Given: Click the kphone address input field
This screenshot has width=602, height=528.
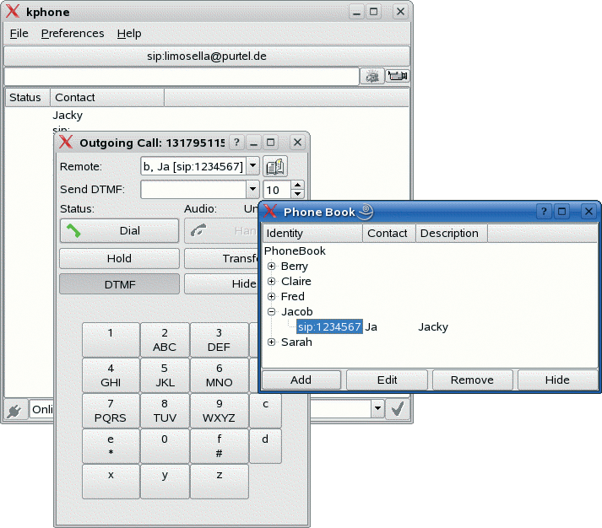Looking at the screenshot, I should pyautogui.click(x=182, y=76).
